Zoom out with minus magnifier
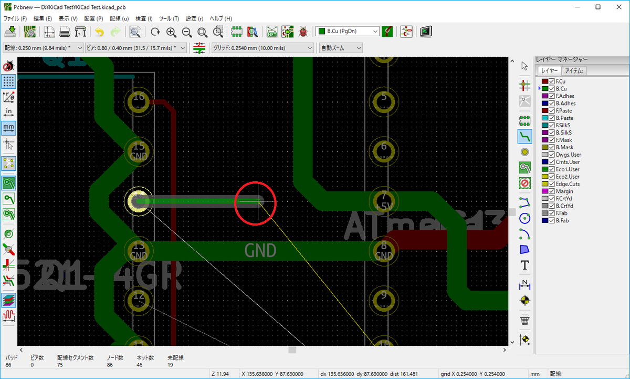 coord(186,32)
